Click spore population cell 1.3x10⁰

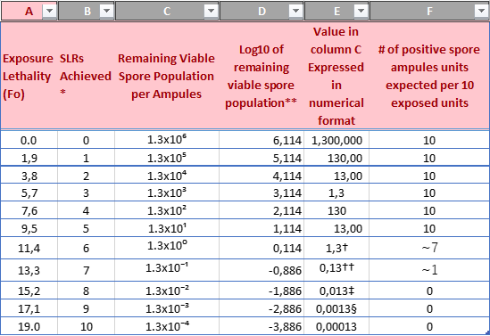pyautogui.click(x=167, y=249)
